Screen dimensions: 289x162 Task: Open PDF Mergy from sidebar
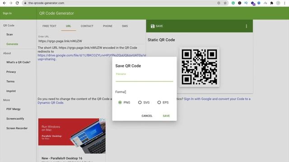(x=13, y=109)
